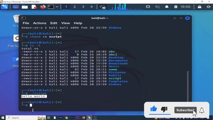Launch Firefox from Kali panel
Screen dimensions: 213x120
(x=43, y=7)
